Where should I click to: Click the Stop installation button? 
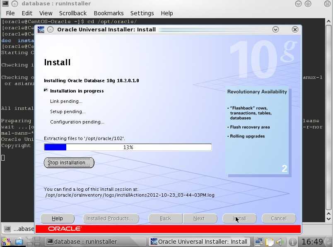coord(69,163)
